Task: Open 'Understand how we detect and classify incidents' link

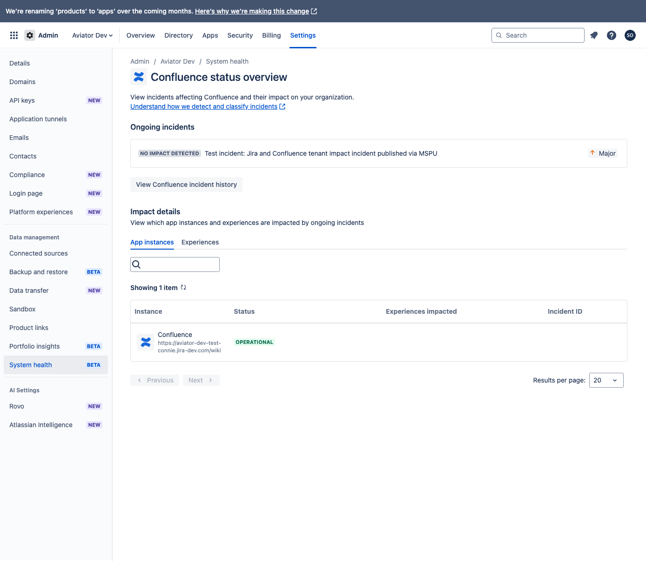Action: tap(204, 106)
